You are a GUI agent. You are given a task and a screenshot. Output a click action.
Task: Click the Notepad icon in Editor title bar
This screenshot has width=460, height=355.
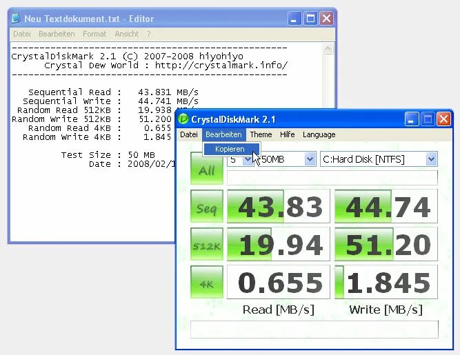[16, 18]
